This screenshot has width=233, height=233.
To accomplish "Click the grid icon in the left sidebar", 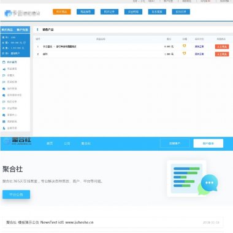I will pos(4,121).
